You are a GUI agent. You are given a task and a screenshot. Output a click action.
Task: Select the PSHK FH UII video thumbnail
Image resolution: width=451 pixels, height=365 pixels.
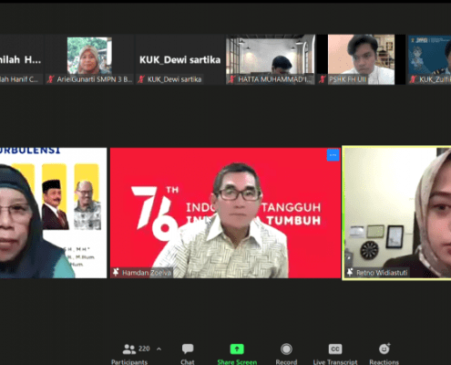pyautogui.click(x=361, y=59)
